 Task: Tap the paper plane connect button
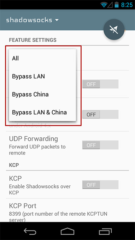click(114, 29)
